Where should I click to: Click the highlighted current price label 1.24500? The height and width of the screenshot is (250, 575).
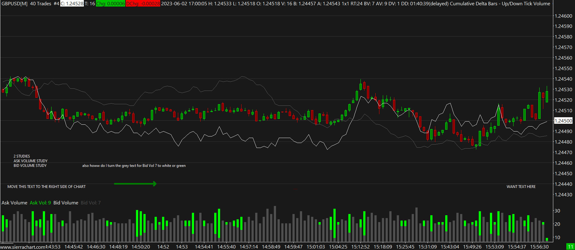coord(563,121)
